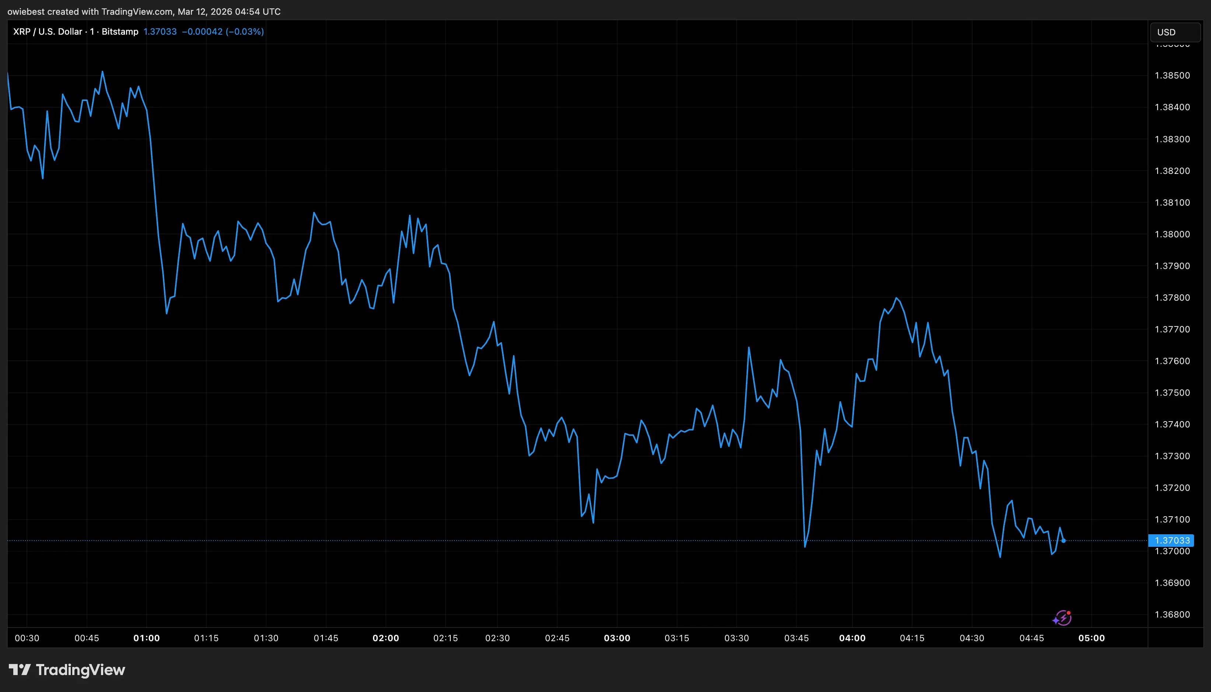Click the 04:00 time axis label
This screenshot has height=692, width=1211.
pyautogui.click(x=852, y=638)
